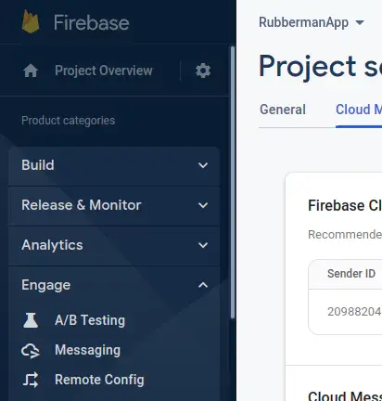This screenshot has height=401, width=382.
Task: Click the Release & Monitor label
Action: (x=82, y=205)
